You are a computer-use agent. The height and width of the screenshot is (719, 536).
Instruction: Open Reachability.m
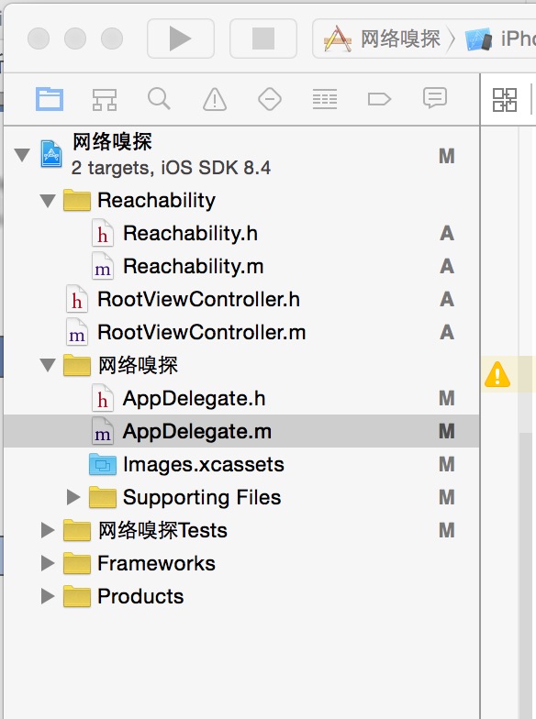click(240, 266)
